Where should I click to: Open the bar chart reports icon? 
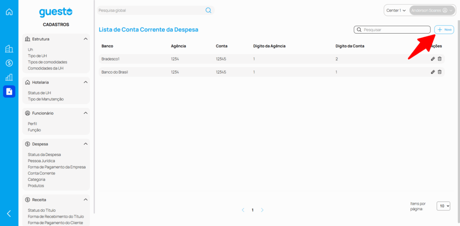9,77
